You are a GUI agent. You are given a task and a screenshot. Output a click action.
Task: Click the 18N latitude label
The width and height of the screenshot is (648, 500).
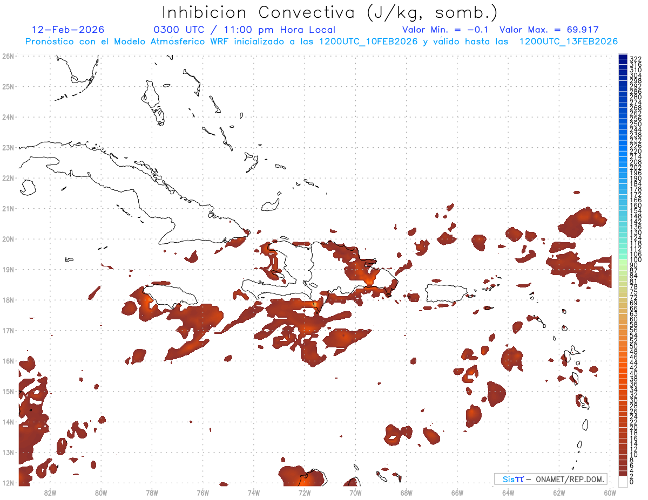(8, 300)
